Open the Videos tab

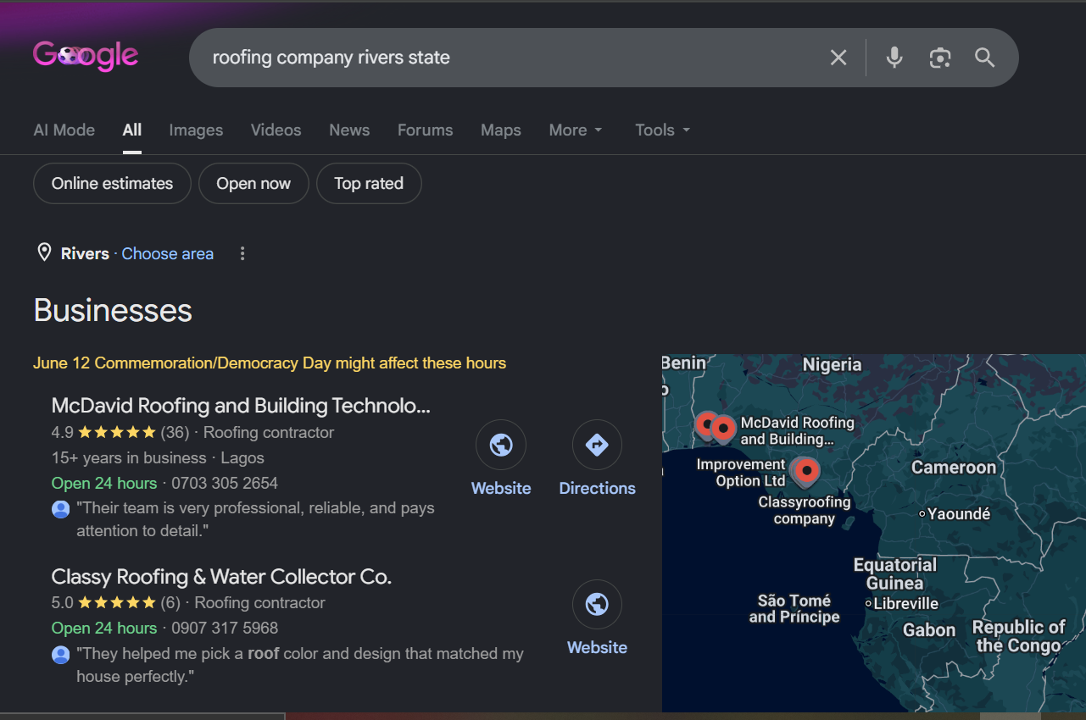point(276,130)
